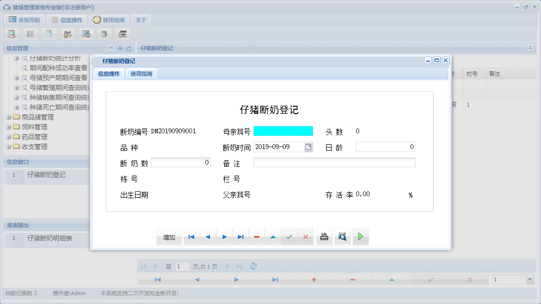Click the highlighted 母亲耳号 input field
This screenshot has height=304, width=541.
tap(283, 131)
